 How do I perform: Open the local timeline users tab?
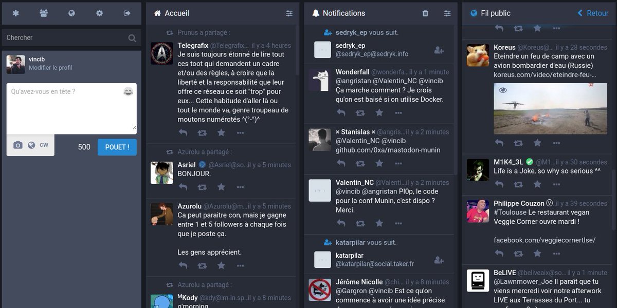44,13
